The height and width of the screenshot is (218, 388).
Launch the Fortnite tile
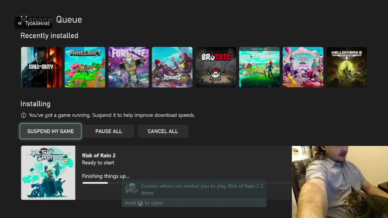coord(129,67)
